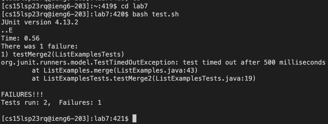Click the 'JUnit version 4.13.2' line

(40, 22)
